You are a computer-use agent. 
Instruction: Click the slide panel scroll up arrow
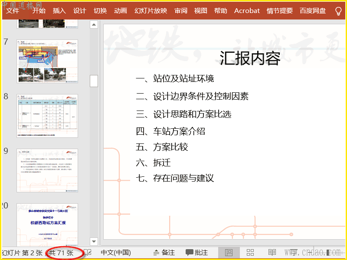[94, 24]
